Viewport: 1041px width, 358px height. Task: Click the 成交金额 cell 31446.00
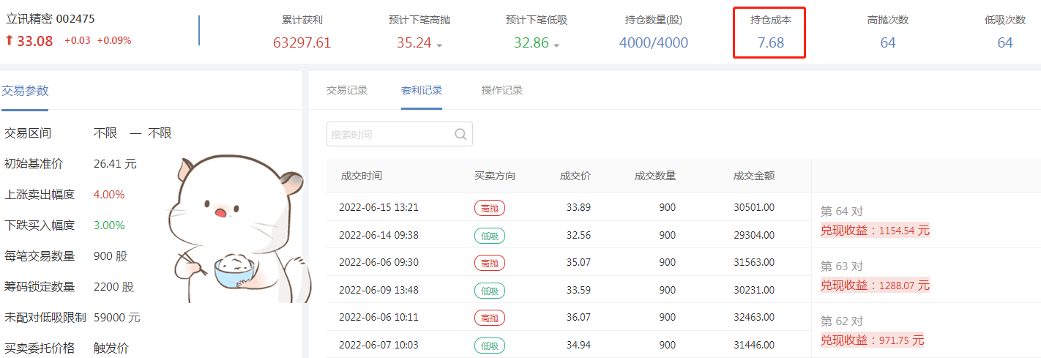[x=754, y=346]
